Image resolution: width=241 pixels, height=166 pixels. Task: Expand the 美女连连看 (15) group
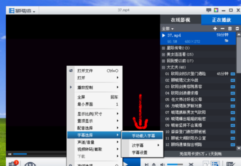(164, 55)
